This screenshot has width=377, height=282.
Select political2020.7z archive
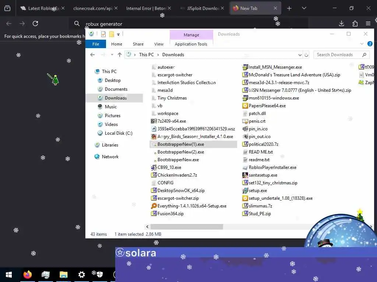point(260,144)
